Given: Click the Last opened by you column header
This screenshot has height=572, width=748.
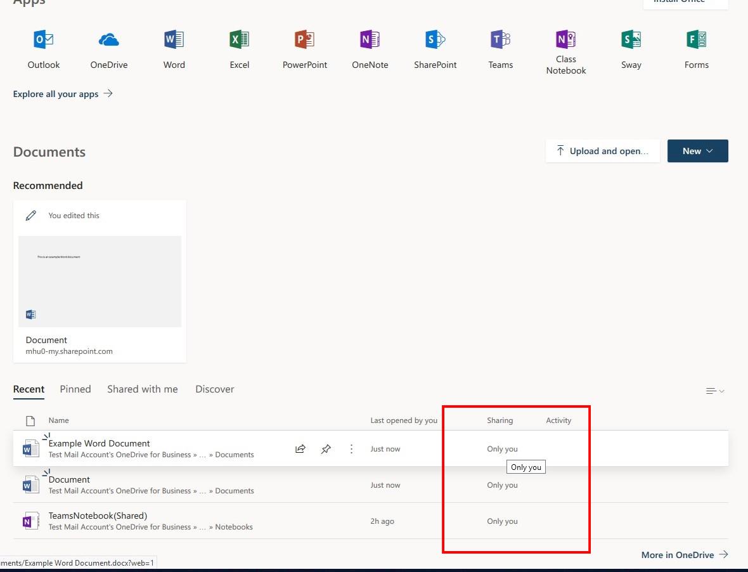Looking at the screenshot, I should [x=404, y=420].
